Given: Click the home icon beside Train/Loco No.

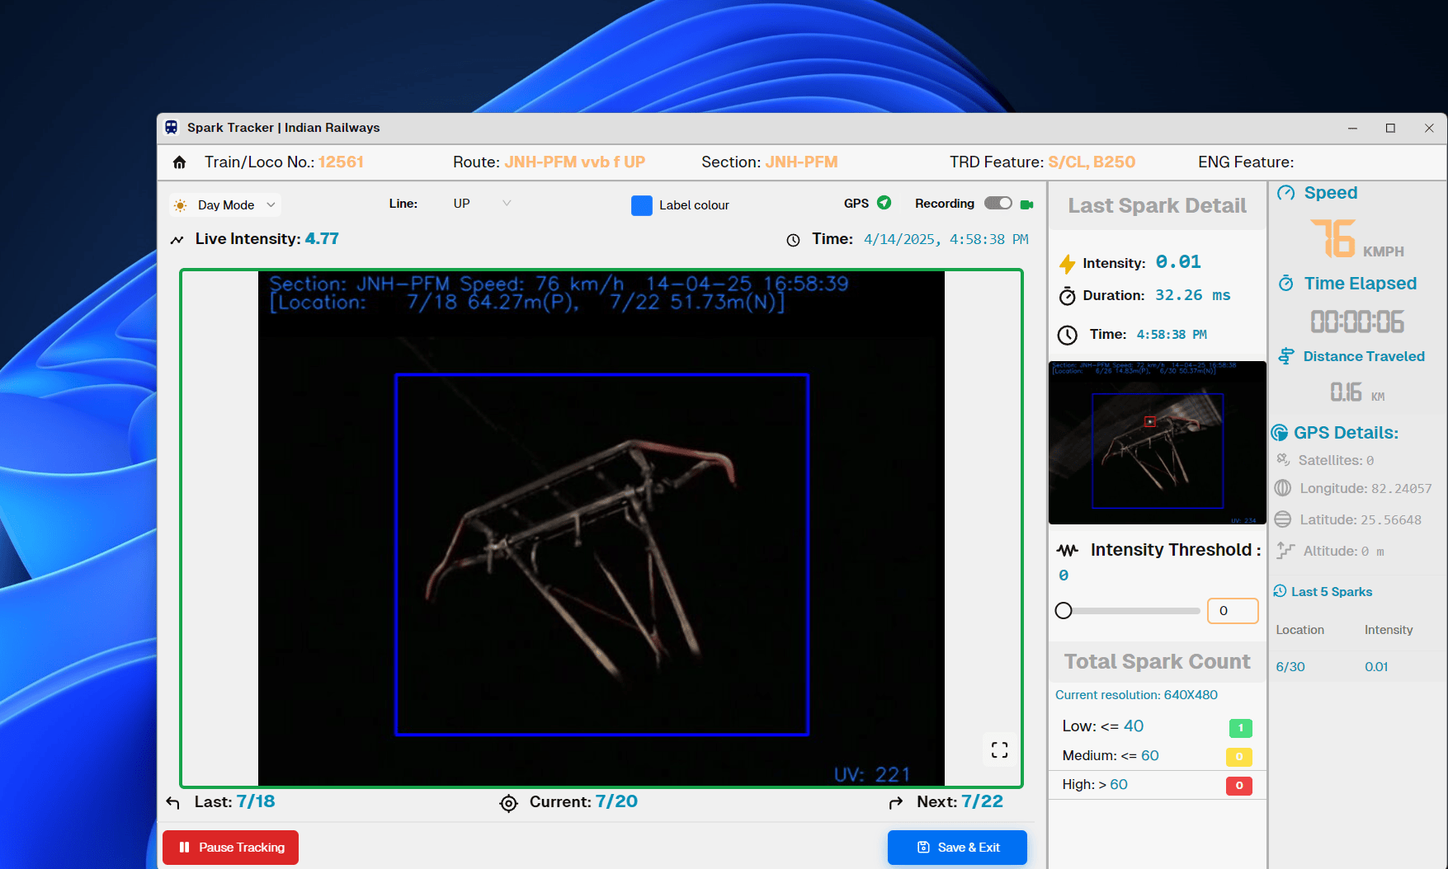Looking at the screenshot, I should tap(179, 162).
